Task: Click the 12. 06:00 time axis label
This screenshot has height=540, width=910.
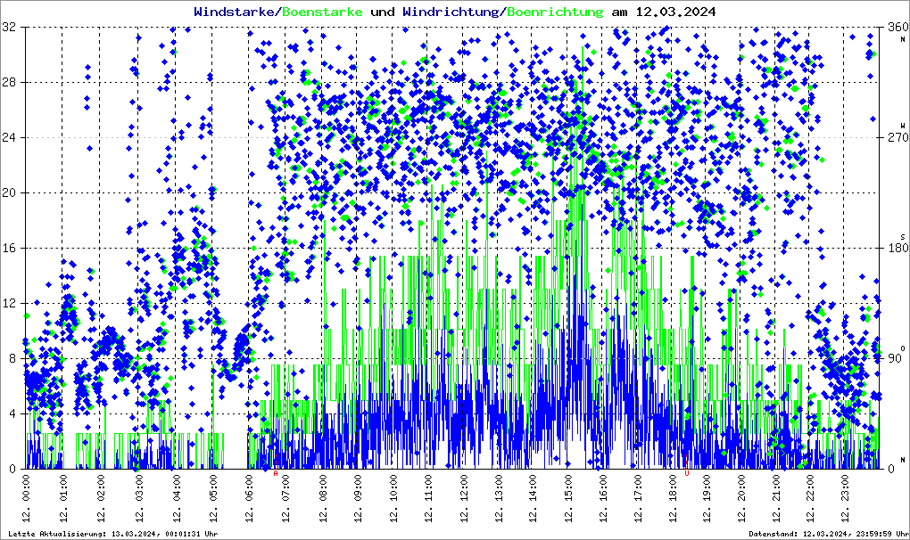Action: click(x=250, y=498)
